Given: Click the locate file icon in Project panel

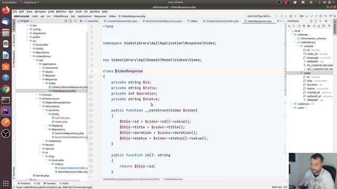Looking at the screenshot, I should [x=66, y=21].
